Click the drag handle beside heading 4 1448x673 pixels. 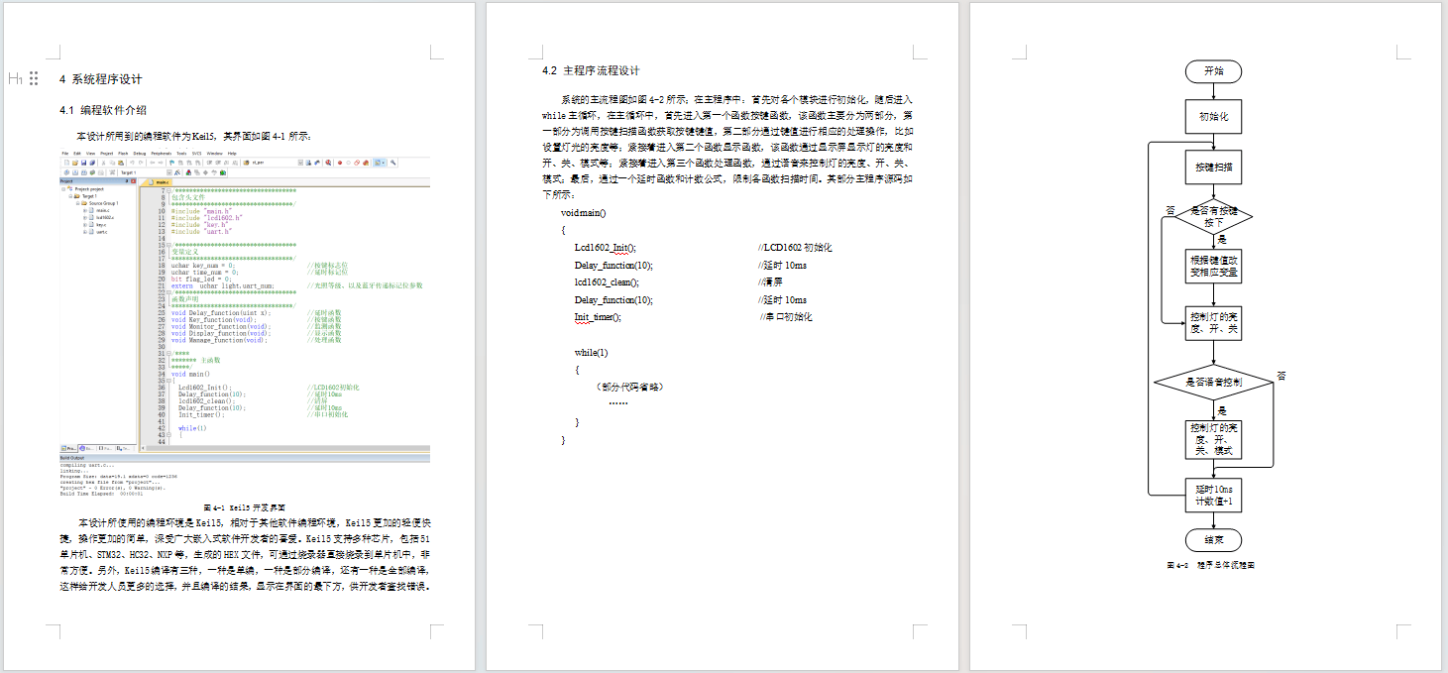pos(34,78)
